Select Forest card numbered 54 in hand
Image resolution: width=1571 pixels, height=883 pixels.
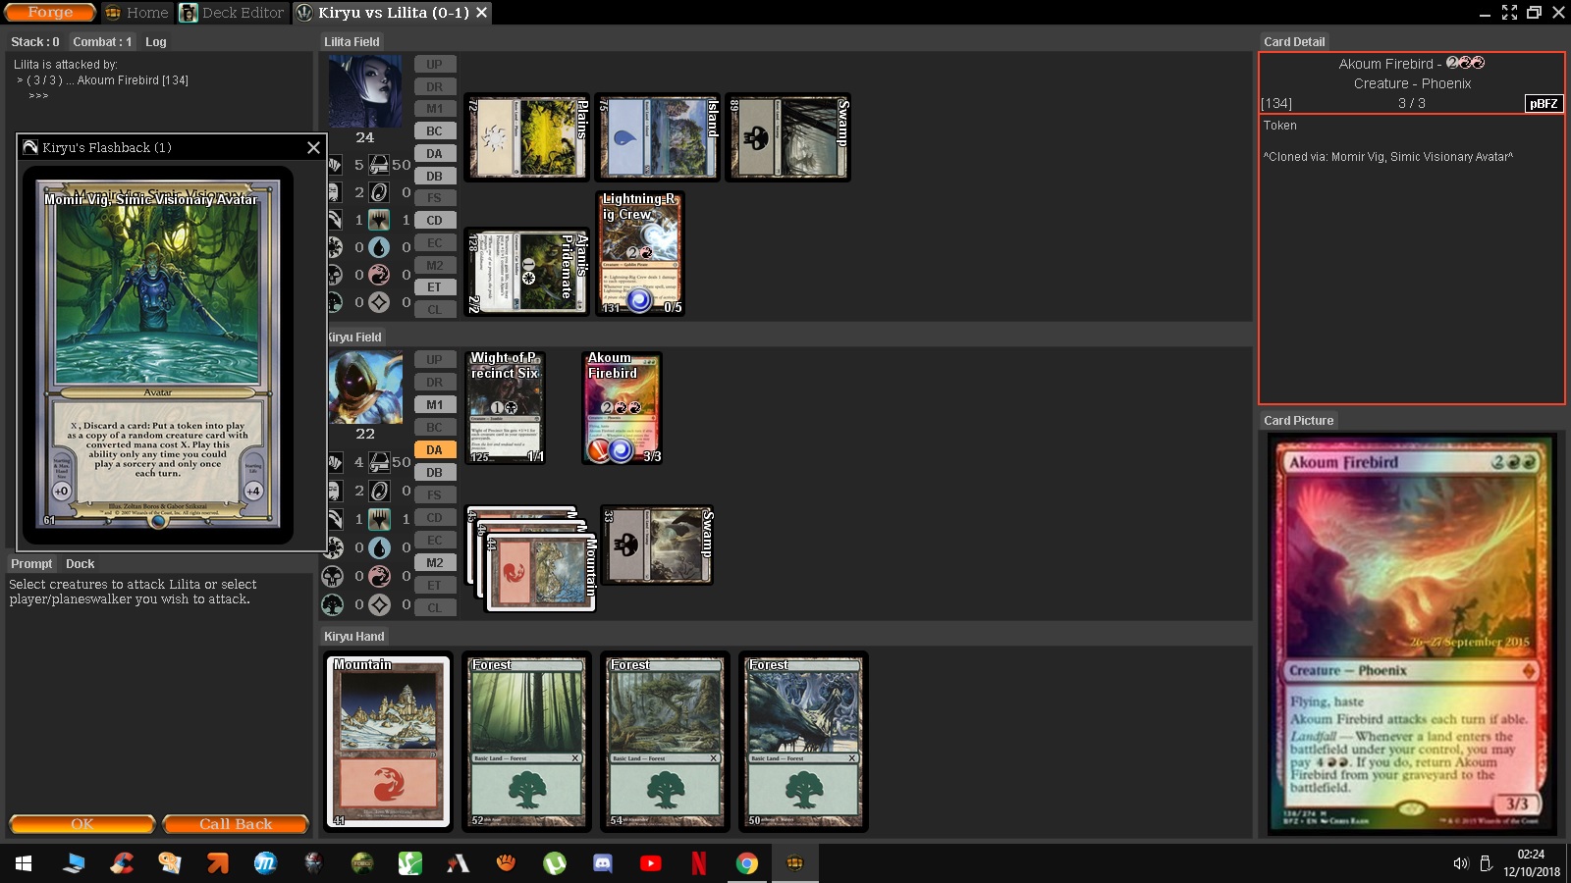coord(666,742)
